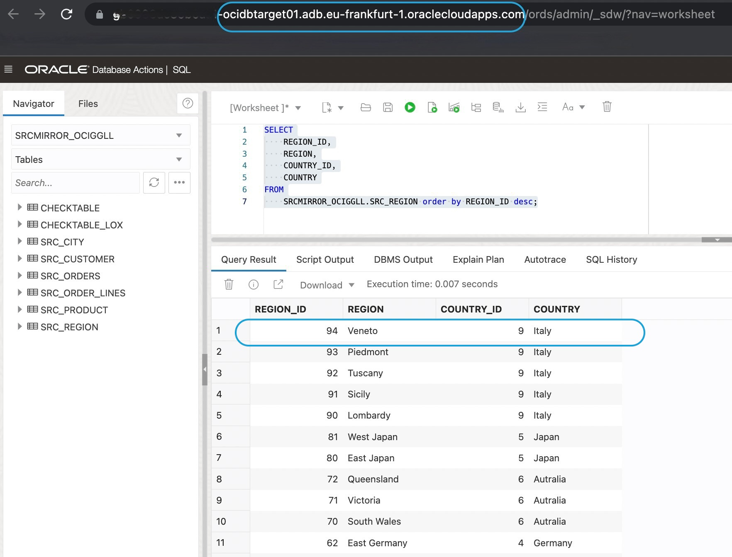Click the REGION column header
The height and width of the screenshot is (557, 732).
[x=389, y=309]
